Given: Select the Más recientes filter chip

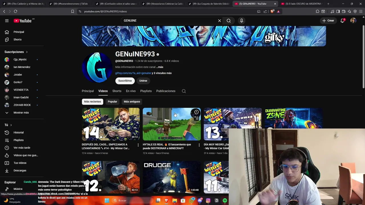Looking at the screenshot, I should coord(92,102).
